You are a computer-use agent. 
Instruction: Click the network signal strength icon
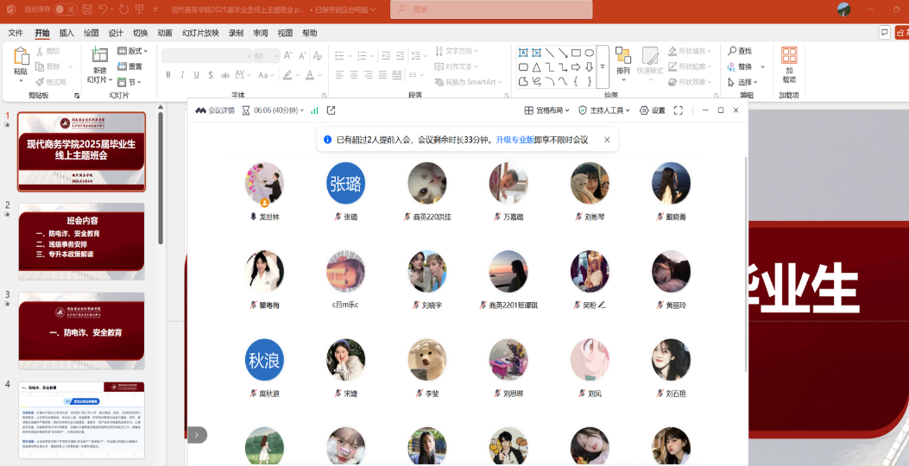[314, 110]
